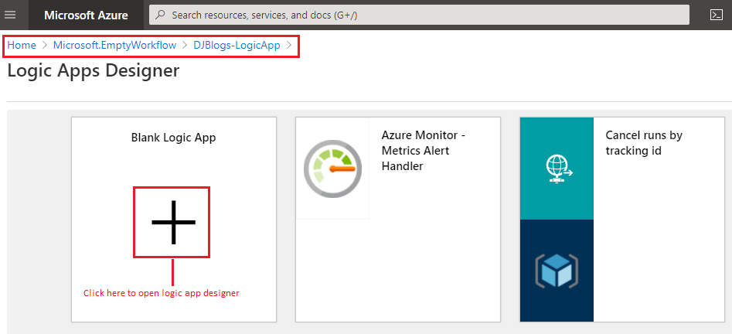The width and height of the screenshot is (732, 334).
Task: Go to Home breadcrumb
Action: (22, 46)
